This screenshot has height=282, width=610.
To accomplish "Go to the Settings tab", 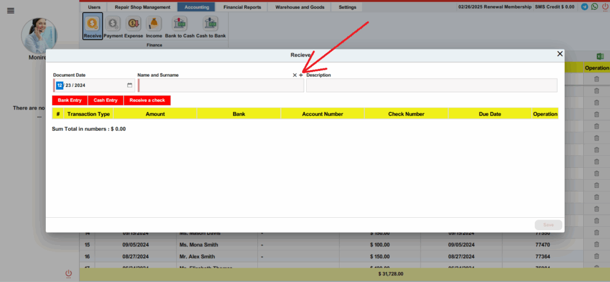I will tap(347, 7).
